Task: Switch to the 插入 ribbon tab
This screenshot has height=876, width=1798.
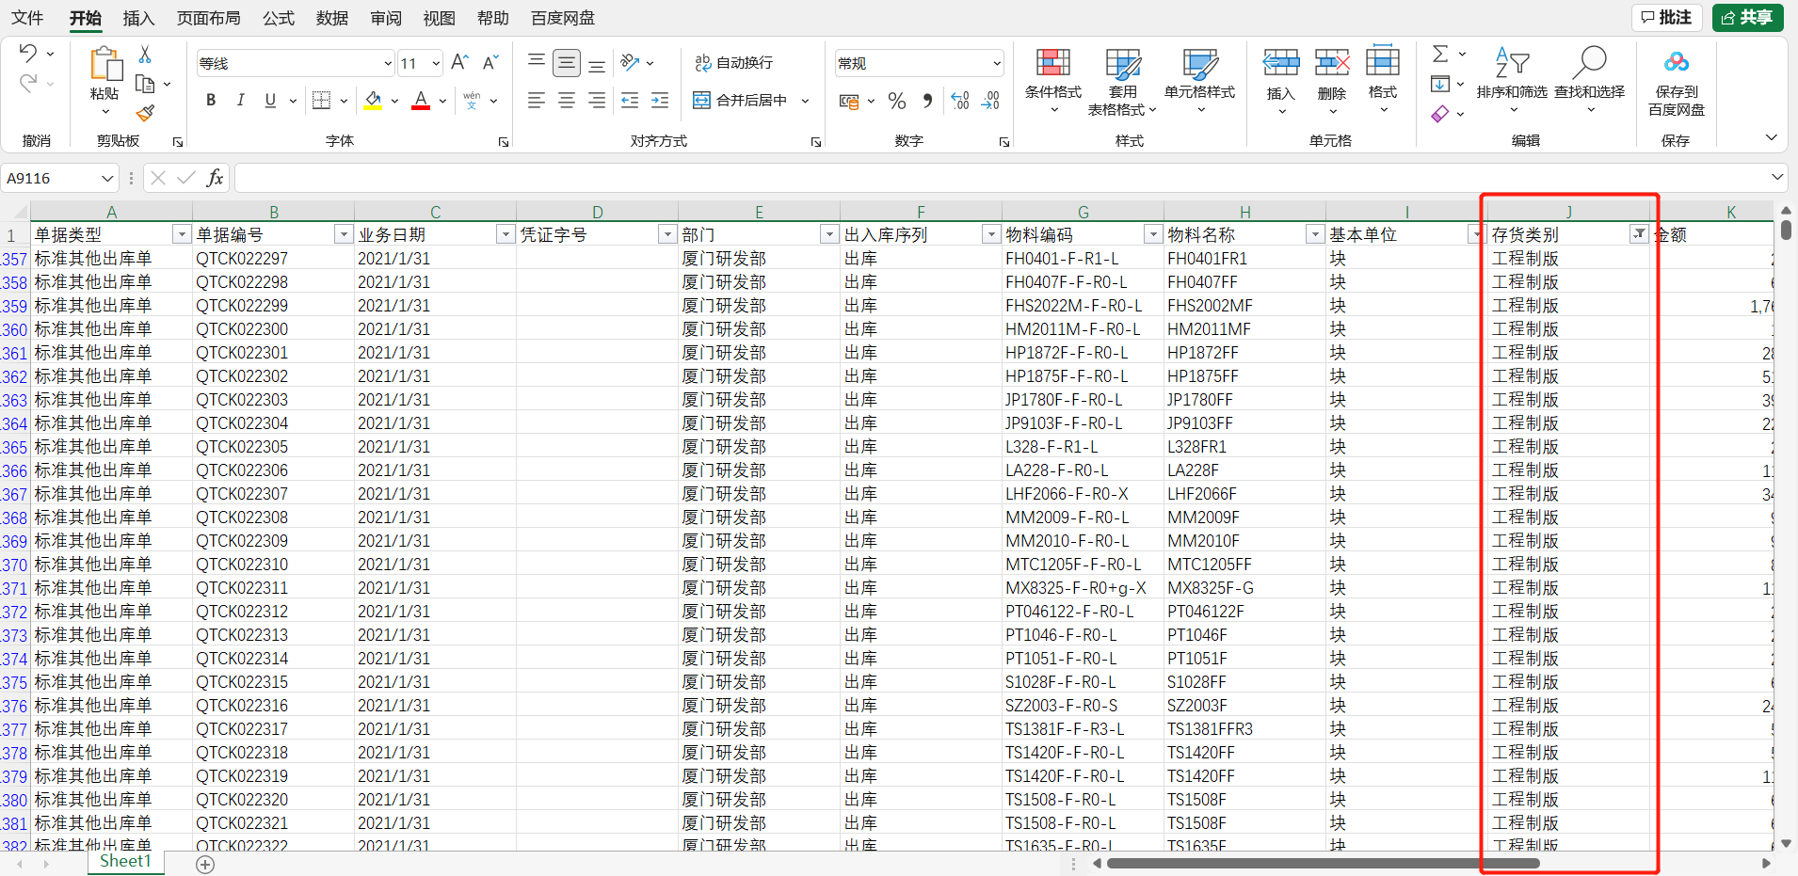Action: pos(138,18)
